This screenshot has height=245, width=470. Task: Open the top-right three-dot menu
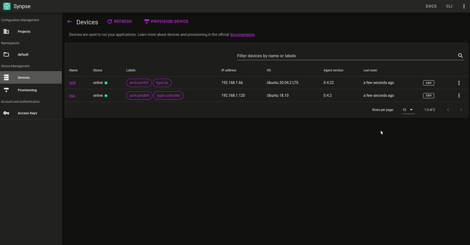(x=464, y=6)
